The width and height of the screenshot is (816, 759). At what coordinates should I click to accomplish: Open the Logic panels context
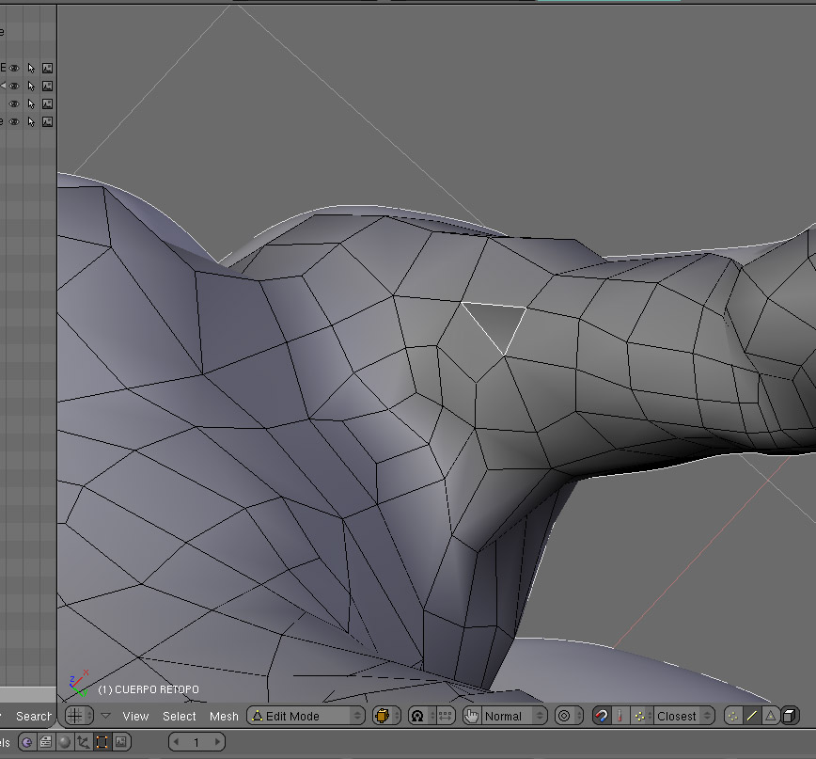[x=27, y=742]
